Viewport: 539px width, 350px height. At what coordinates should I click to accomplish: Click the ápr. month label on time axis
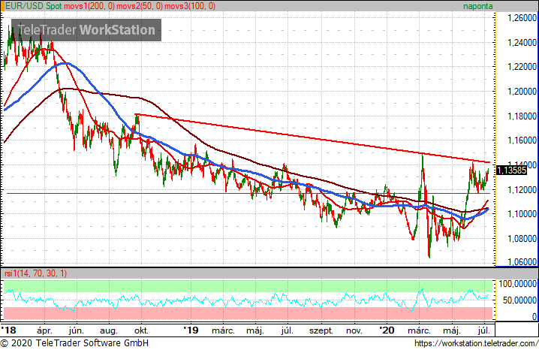click(x=44, y=330)
